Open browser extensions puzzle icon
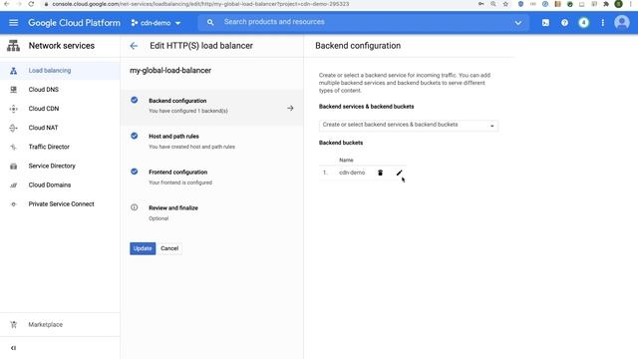 606,4
